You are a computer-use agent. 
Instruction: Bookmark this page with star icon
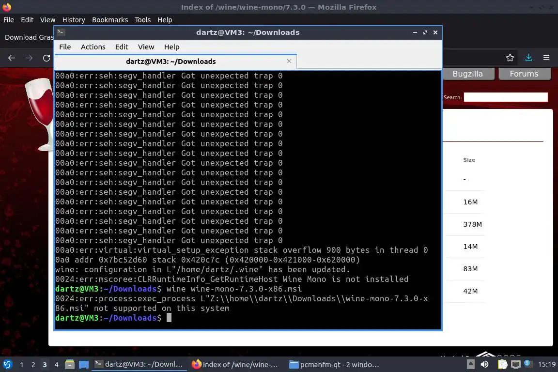[510, 58]
